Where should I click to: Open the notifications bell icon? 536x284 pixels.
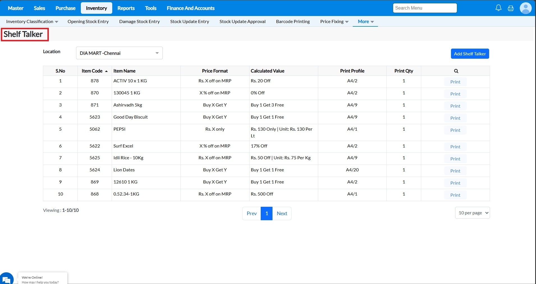(x=498, y=8)
